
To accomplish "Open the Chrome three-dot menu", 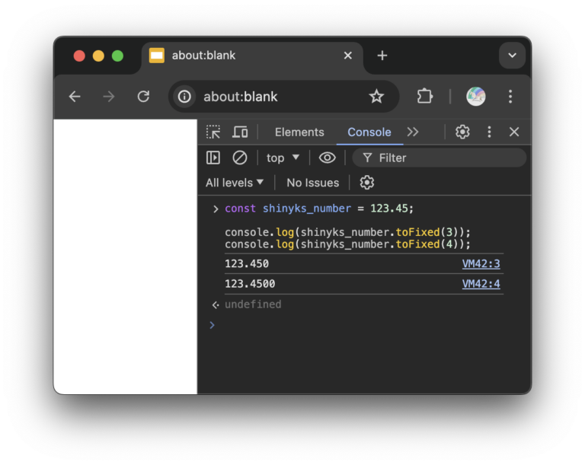I will pyautogui.click(x=510, y=97).
